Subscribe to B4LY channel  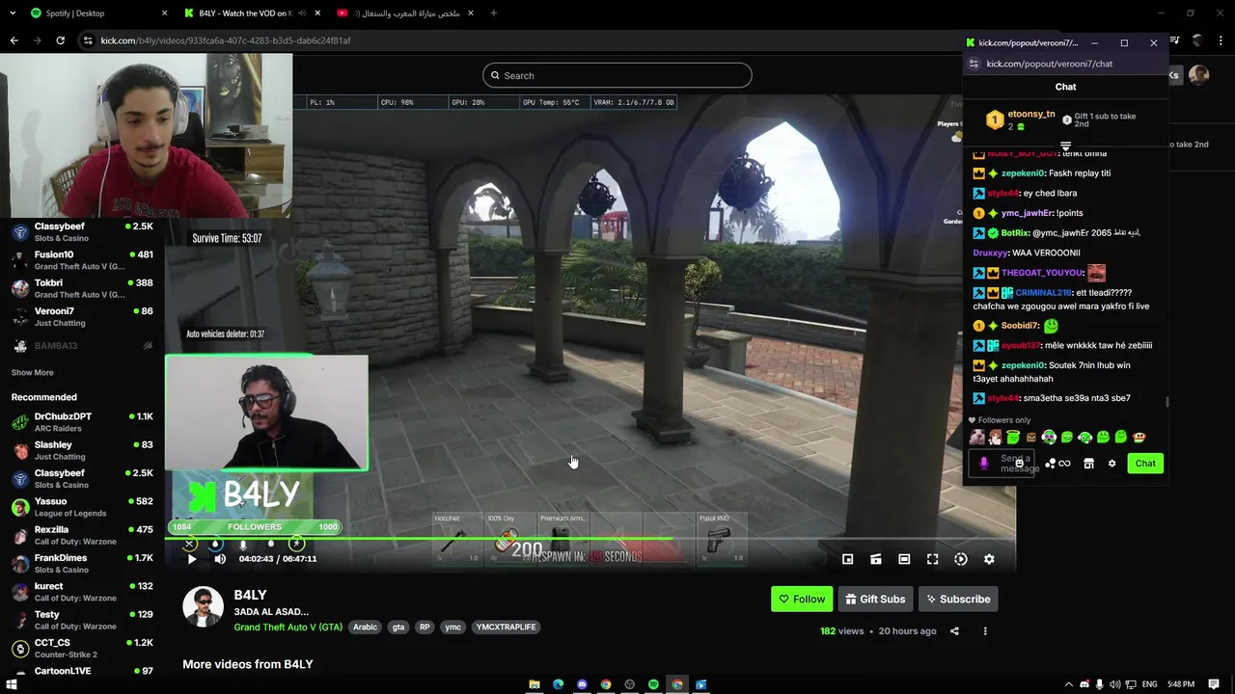(x=958, y=599)
